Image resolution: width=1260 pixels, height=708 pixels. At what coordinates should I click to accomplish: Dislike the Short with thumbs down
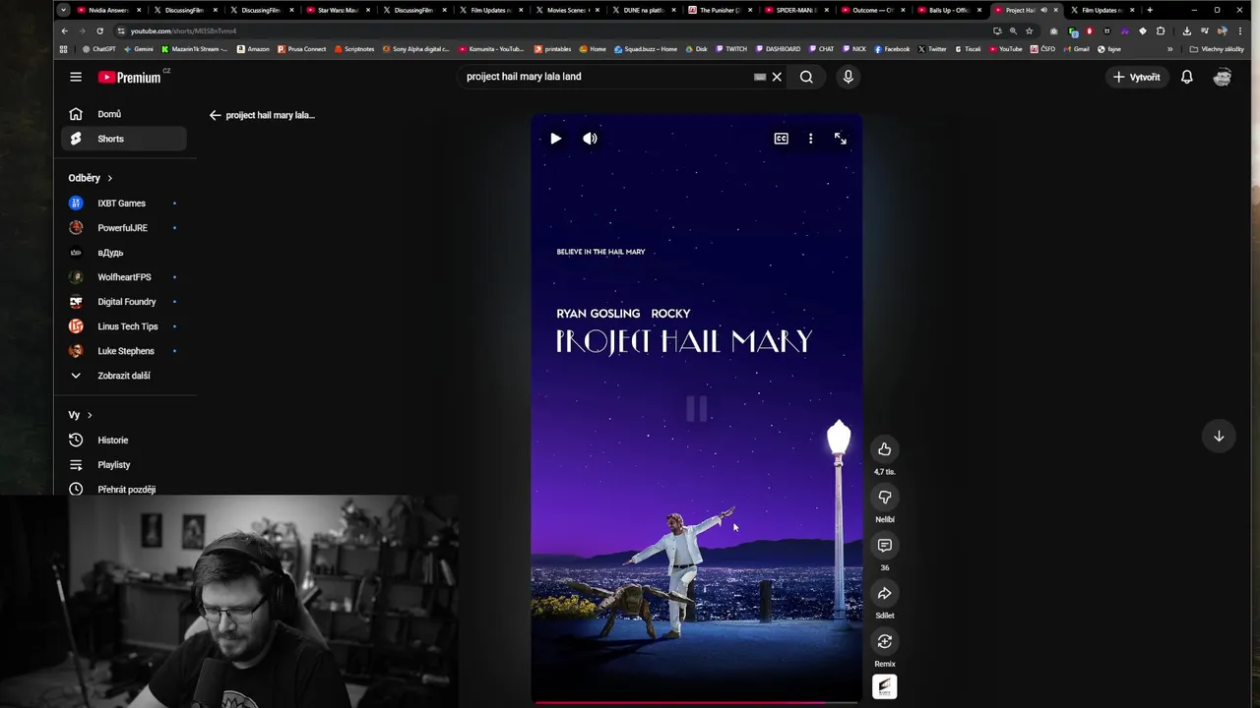[884, 498]
